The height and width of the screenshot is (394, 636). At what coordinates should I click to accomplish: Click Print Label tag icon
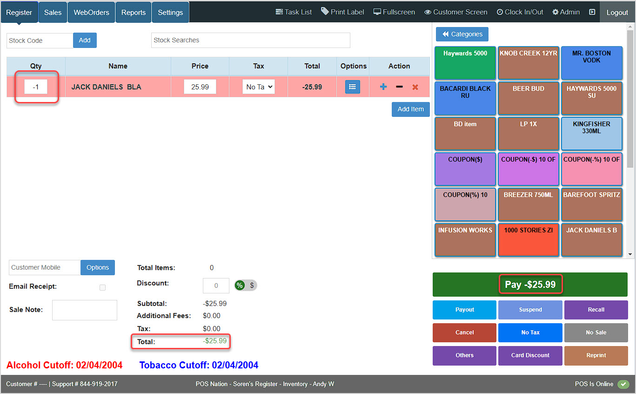point(325,12)
